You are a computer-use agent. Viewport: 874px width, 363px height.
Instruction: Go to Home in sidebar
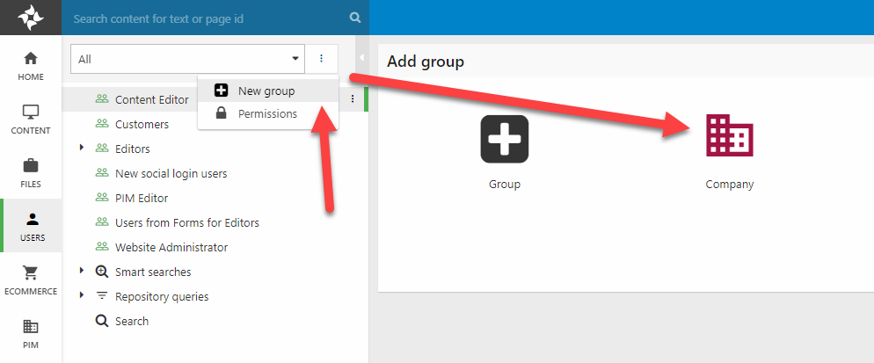click(31, 65)
